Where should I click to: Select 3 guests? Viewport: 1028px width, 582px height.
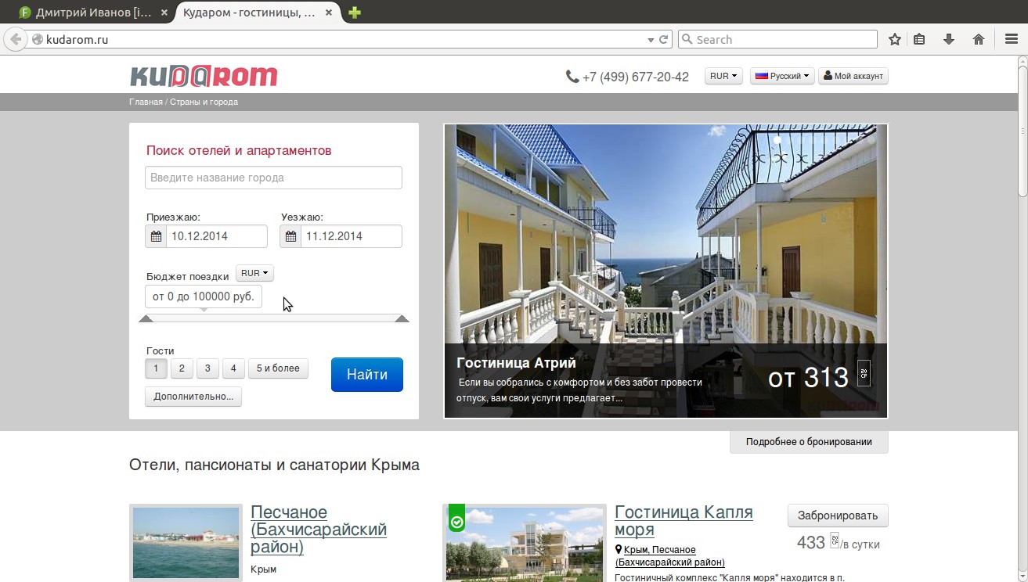coord(207,368)
